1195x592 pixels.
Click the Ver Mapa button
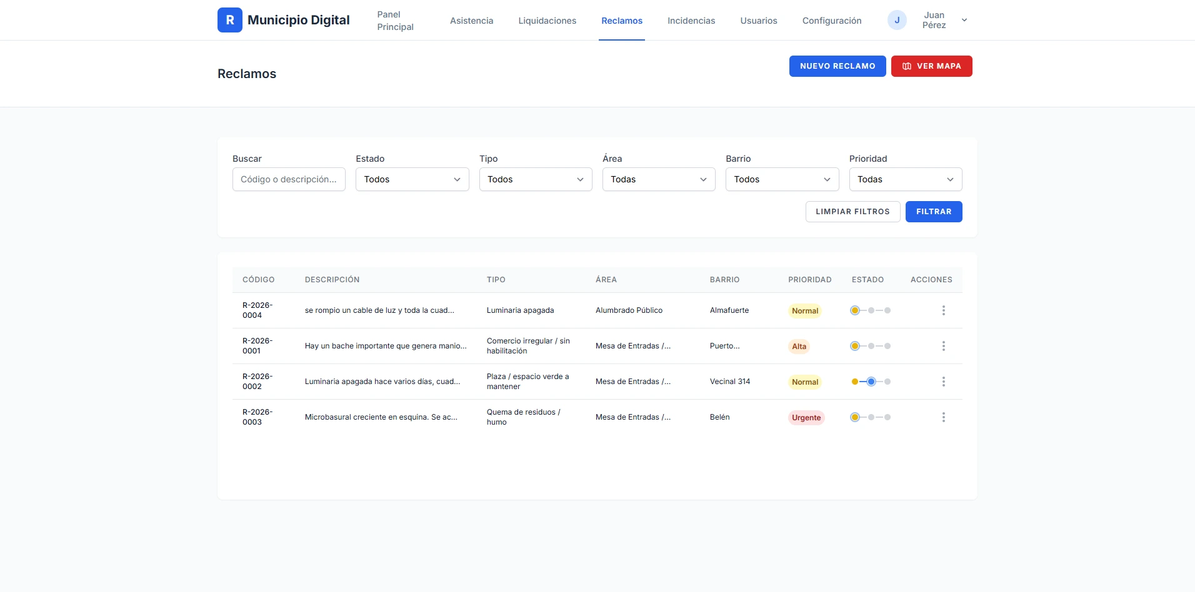(x=932, y=66)
